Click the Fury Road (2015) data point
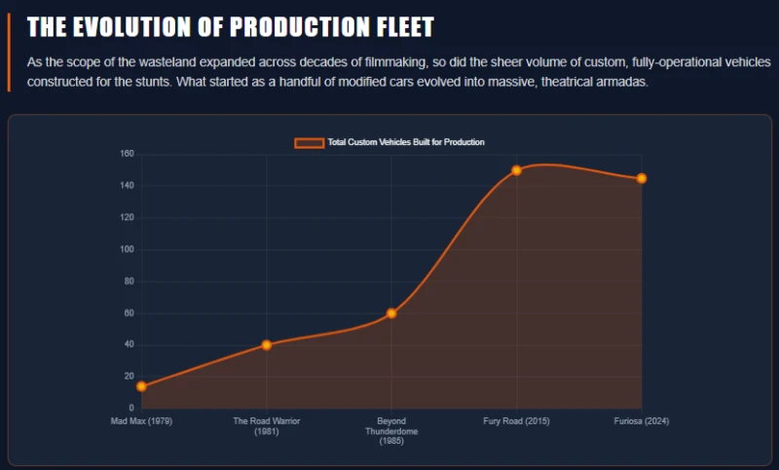 pos(517,170)
